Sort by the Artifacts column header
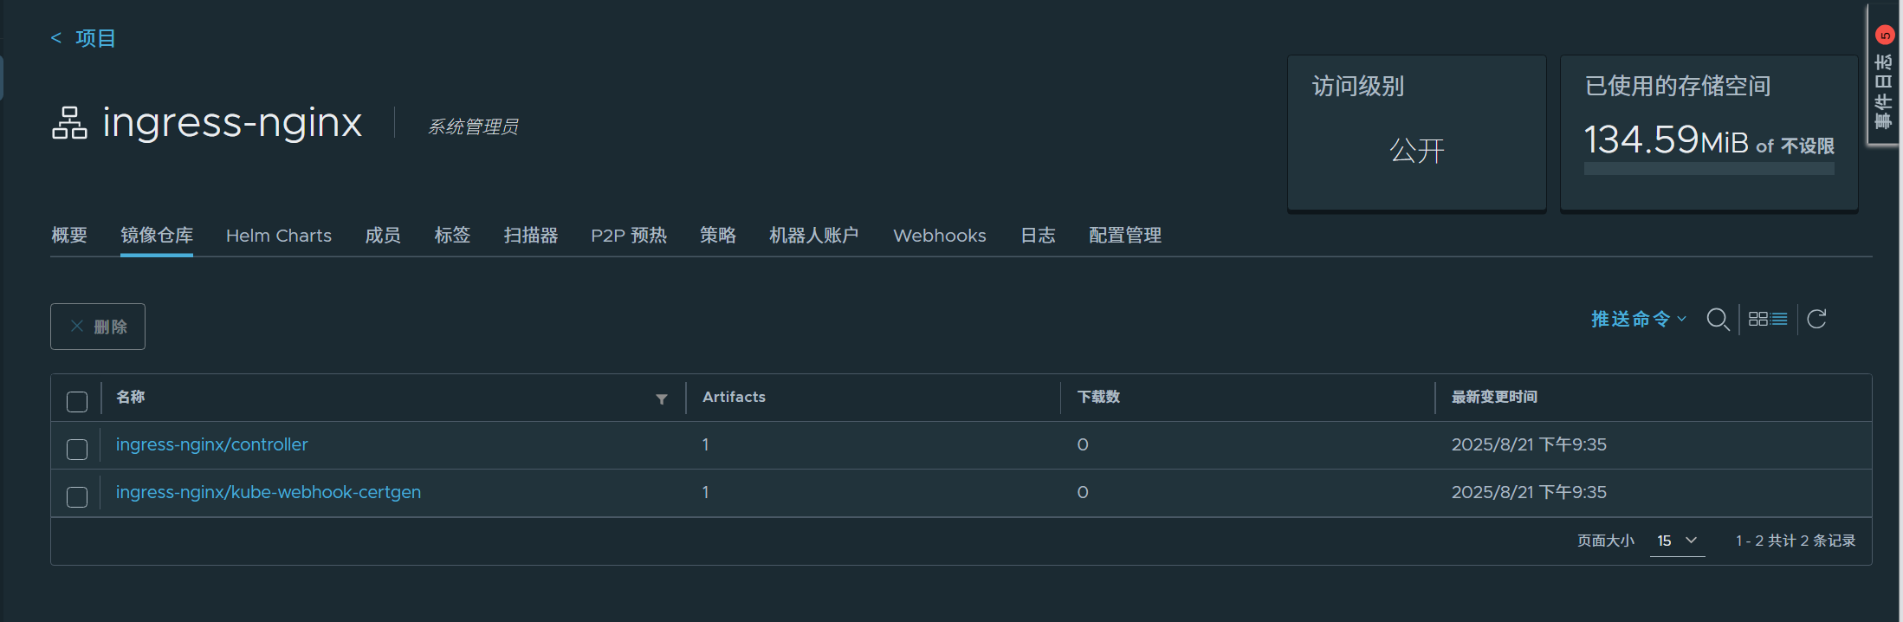Screen dimensions: 1903x622 click(x=734, y=397)
